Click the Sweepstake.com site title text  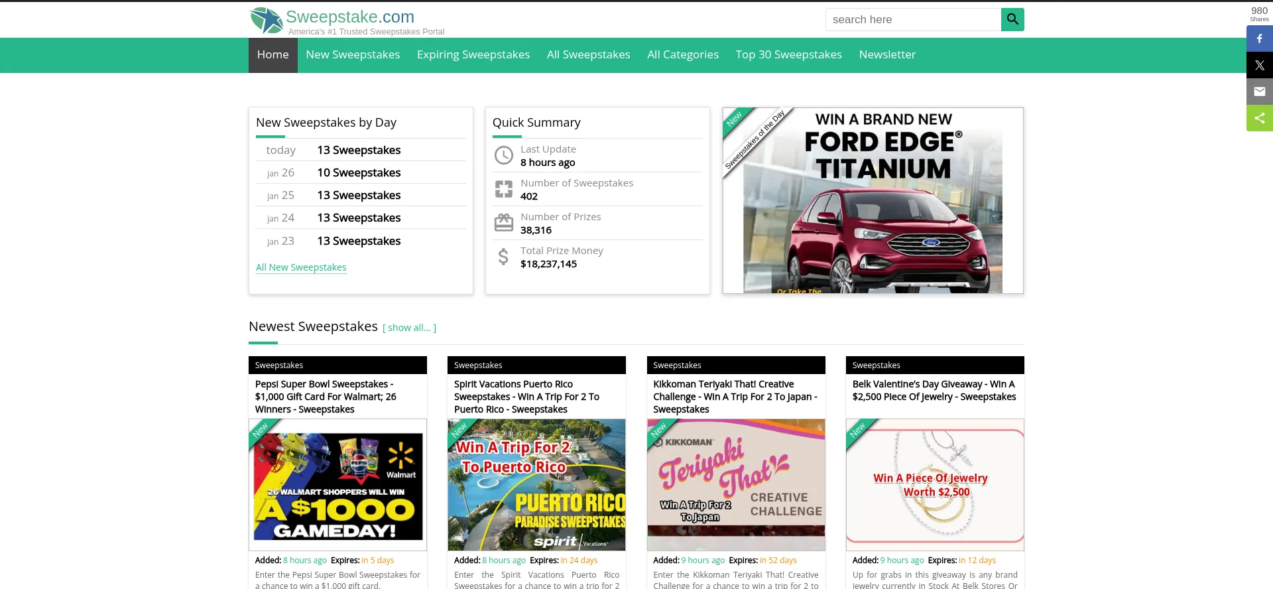350,17
